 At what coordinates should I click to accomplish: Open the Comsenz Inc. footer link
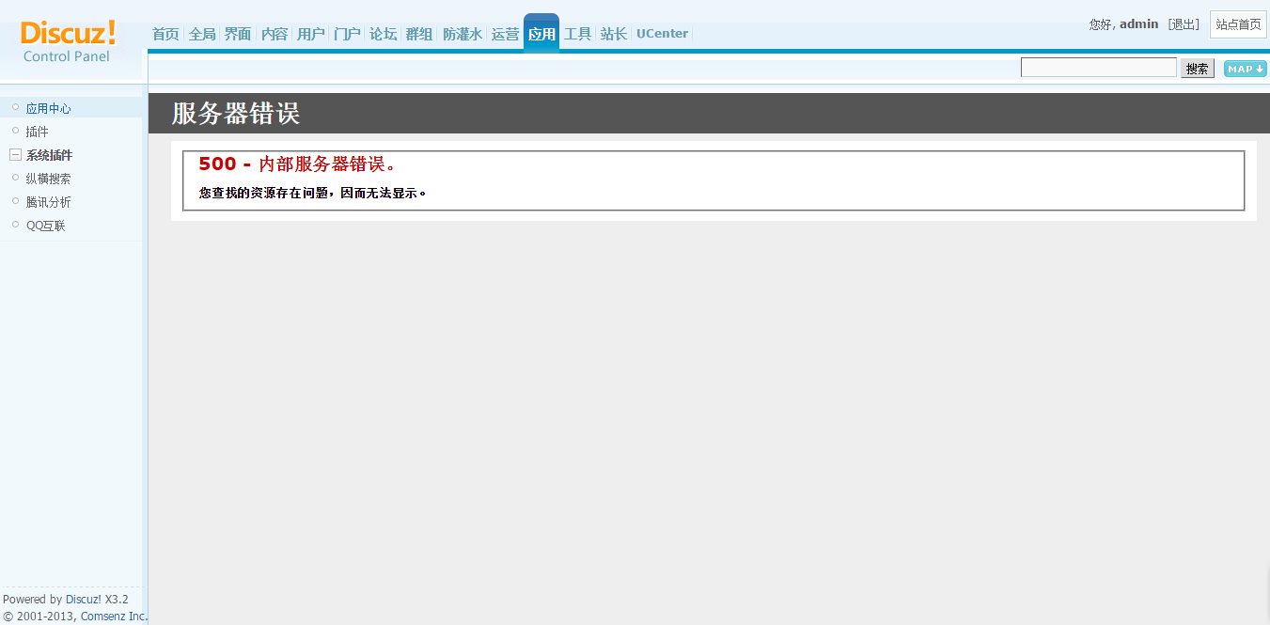click(114, 617)
